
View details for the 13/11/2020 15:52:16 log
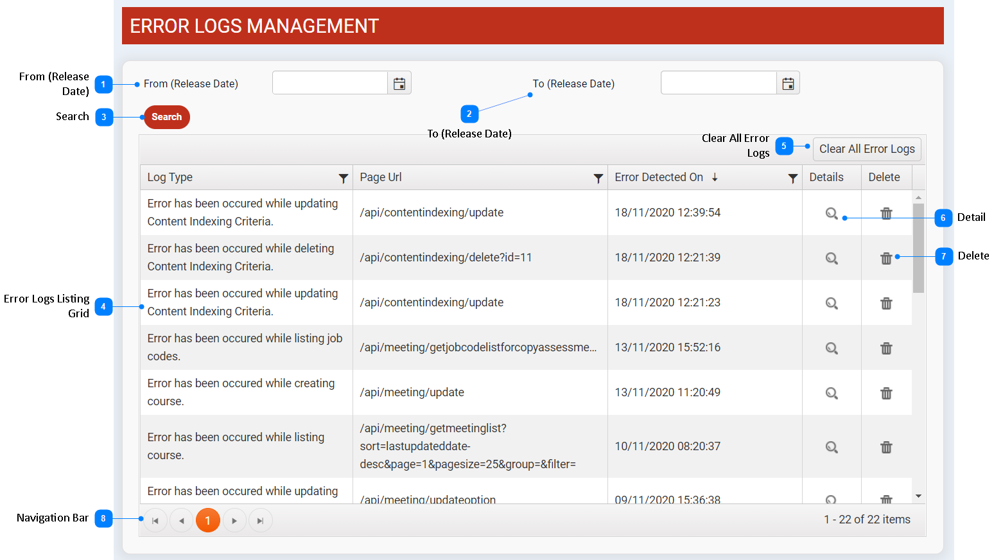tap(832, 348)
